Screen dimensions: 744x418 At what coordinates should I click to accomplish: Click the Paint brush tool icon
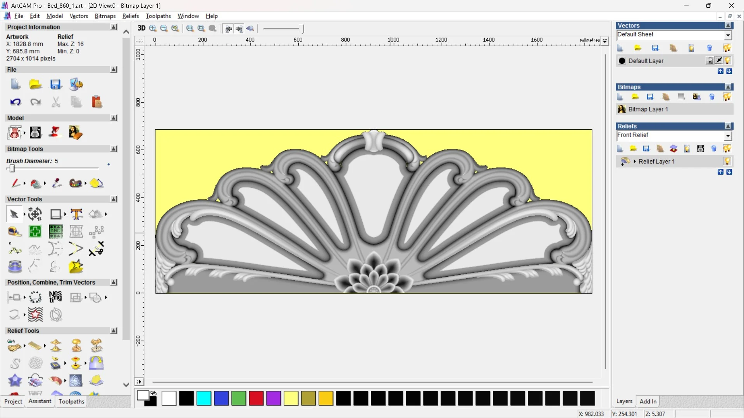(x=15, y=183)
